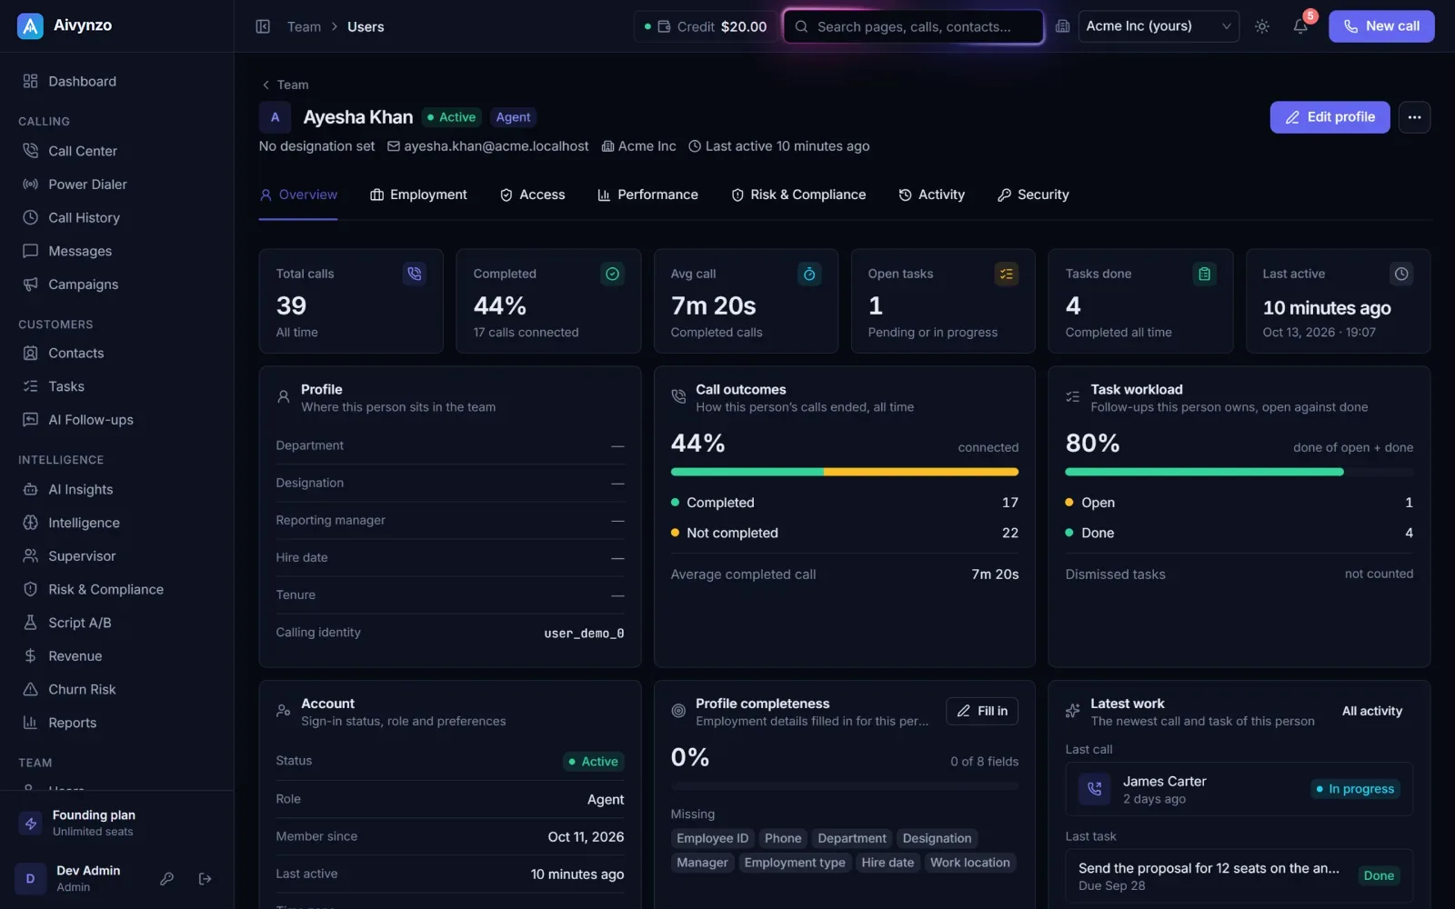The image size is (1455, 909).
Task: Open the last task proposal entry
Action: click(1239, 875)
